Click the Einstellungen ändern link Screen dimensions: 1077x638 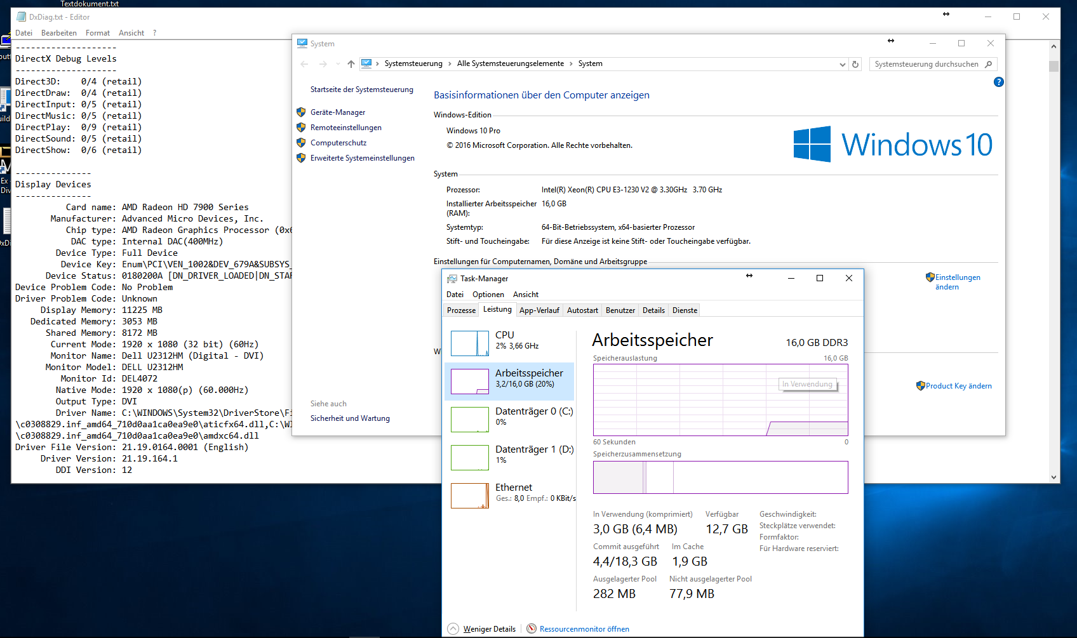click(x=958, y=282)
